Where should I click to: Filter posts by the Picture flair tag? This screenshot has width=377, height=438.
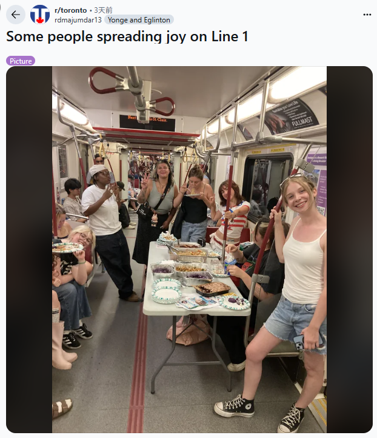[21, 61]
